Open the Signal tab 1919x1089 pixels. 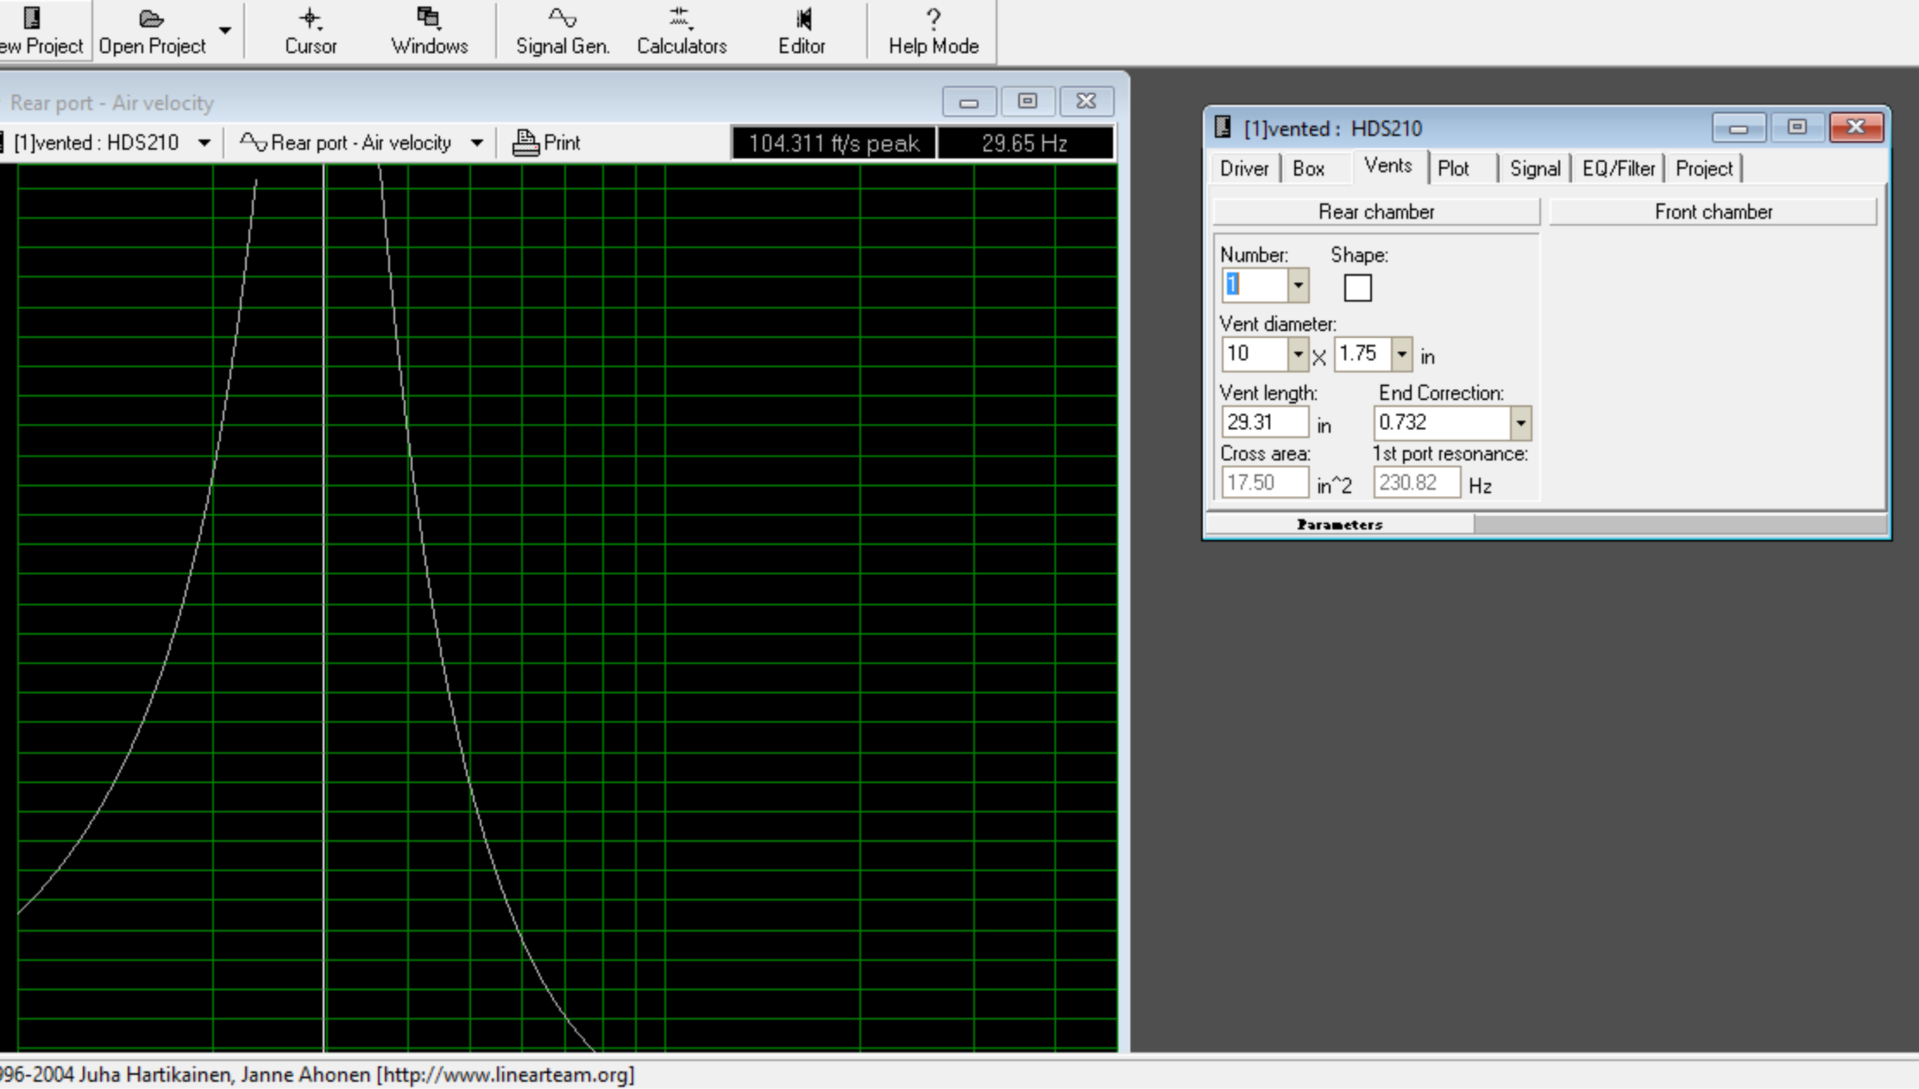click(1535, 168)
